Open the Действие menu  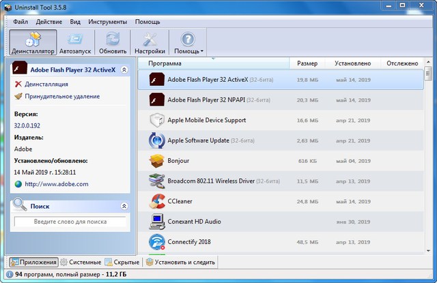(x=49, y=22)
